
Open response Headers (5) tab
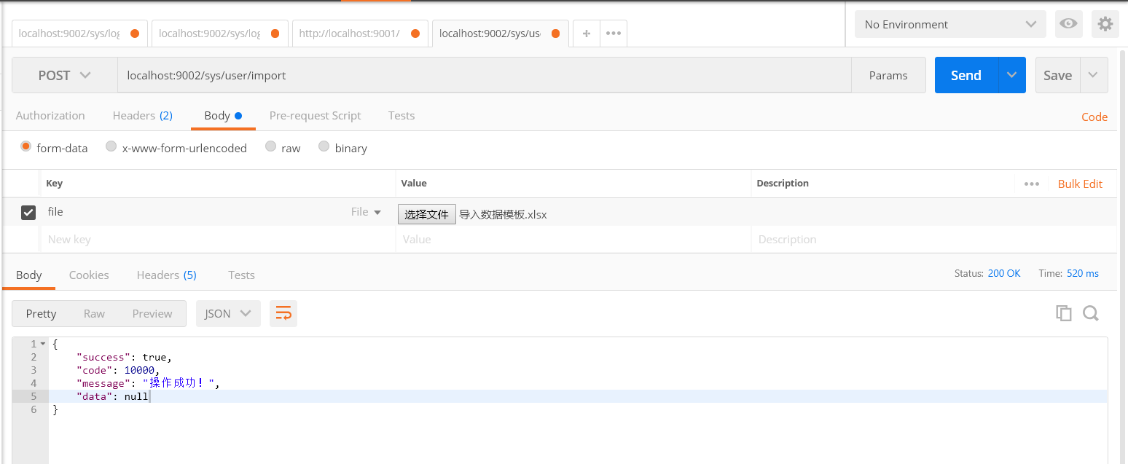pos(167,275)
